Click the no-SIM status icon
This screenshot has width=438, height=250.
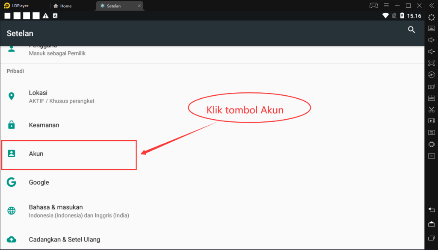[x=394, y=16]
